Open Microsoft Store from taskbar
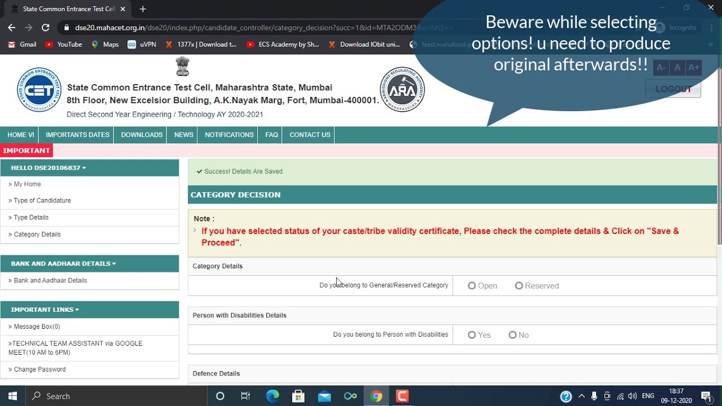 click(x=298, y=396)
